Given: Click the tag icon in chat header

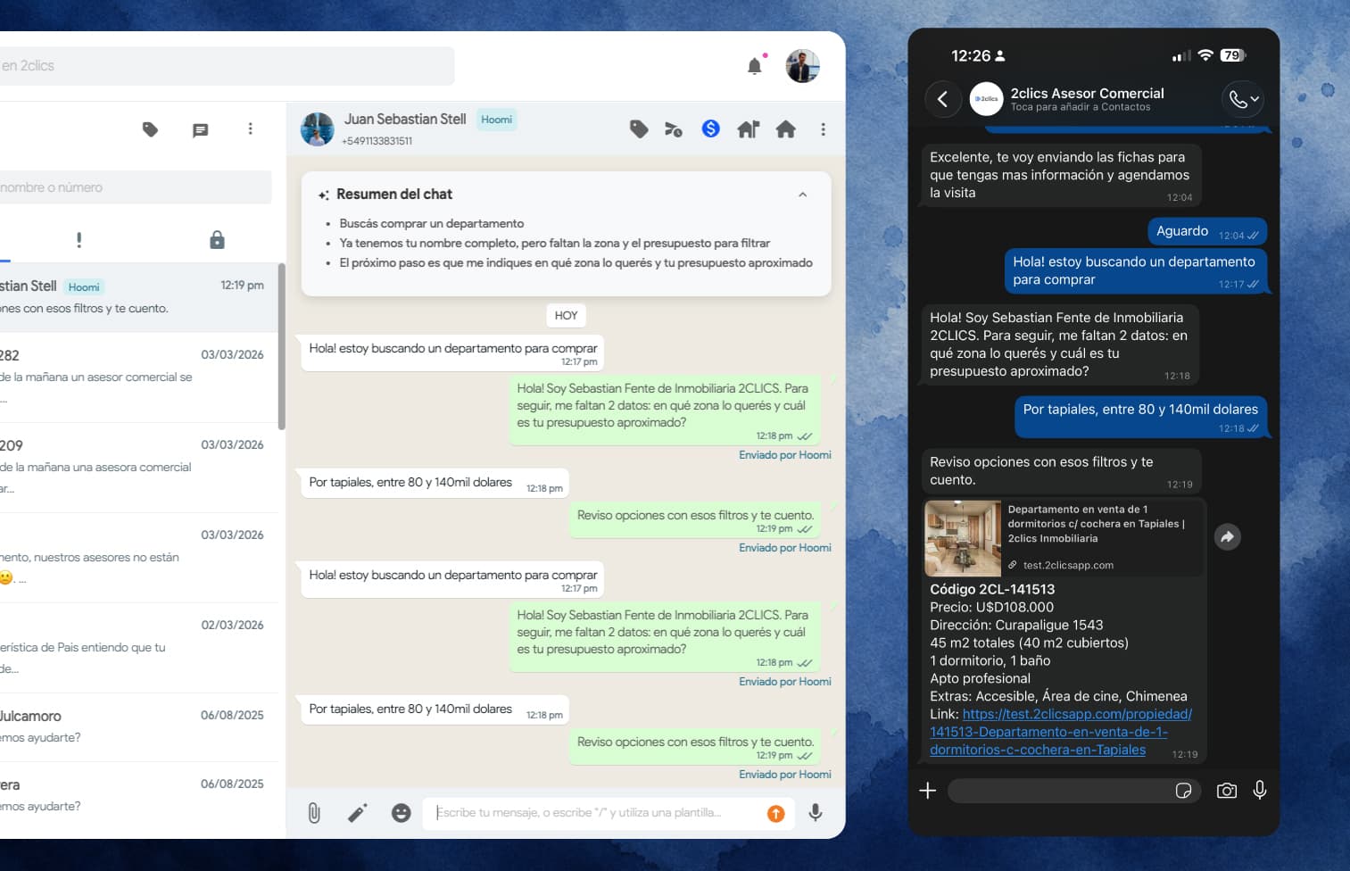Looking at the screenshot, I should coord(639,129).
